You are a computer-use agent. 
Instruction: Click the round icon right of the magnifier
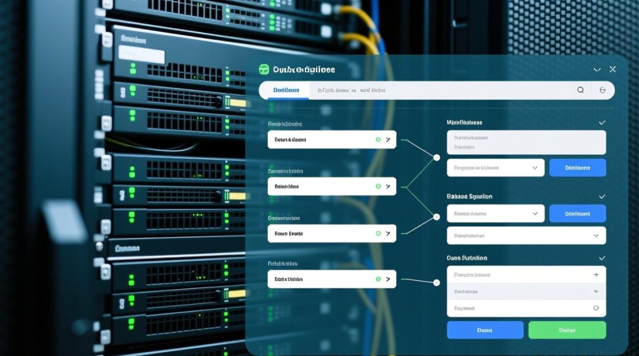click(602, 90)
